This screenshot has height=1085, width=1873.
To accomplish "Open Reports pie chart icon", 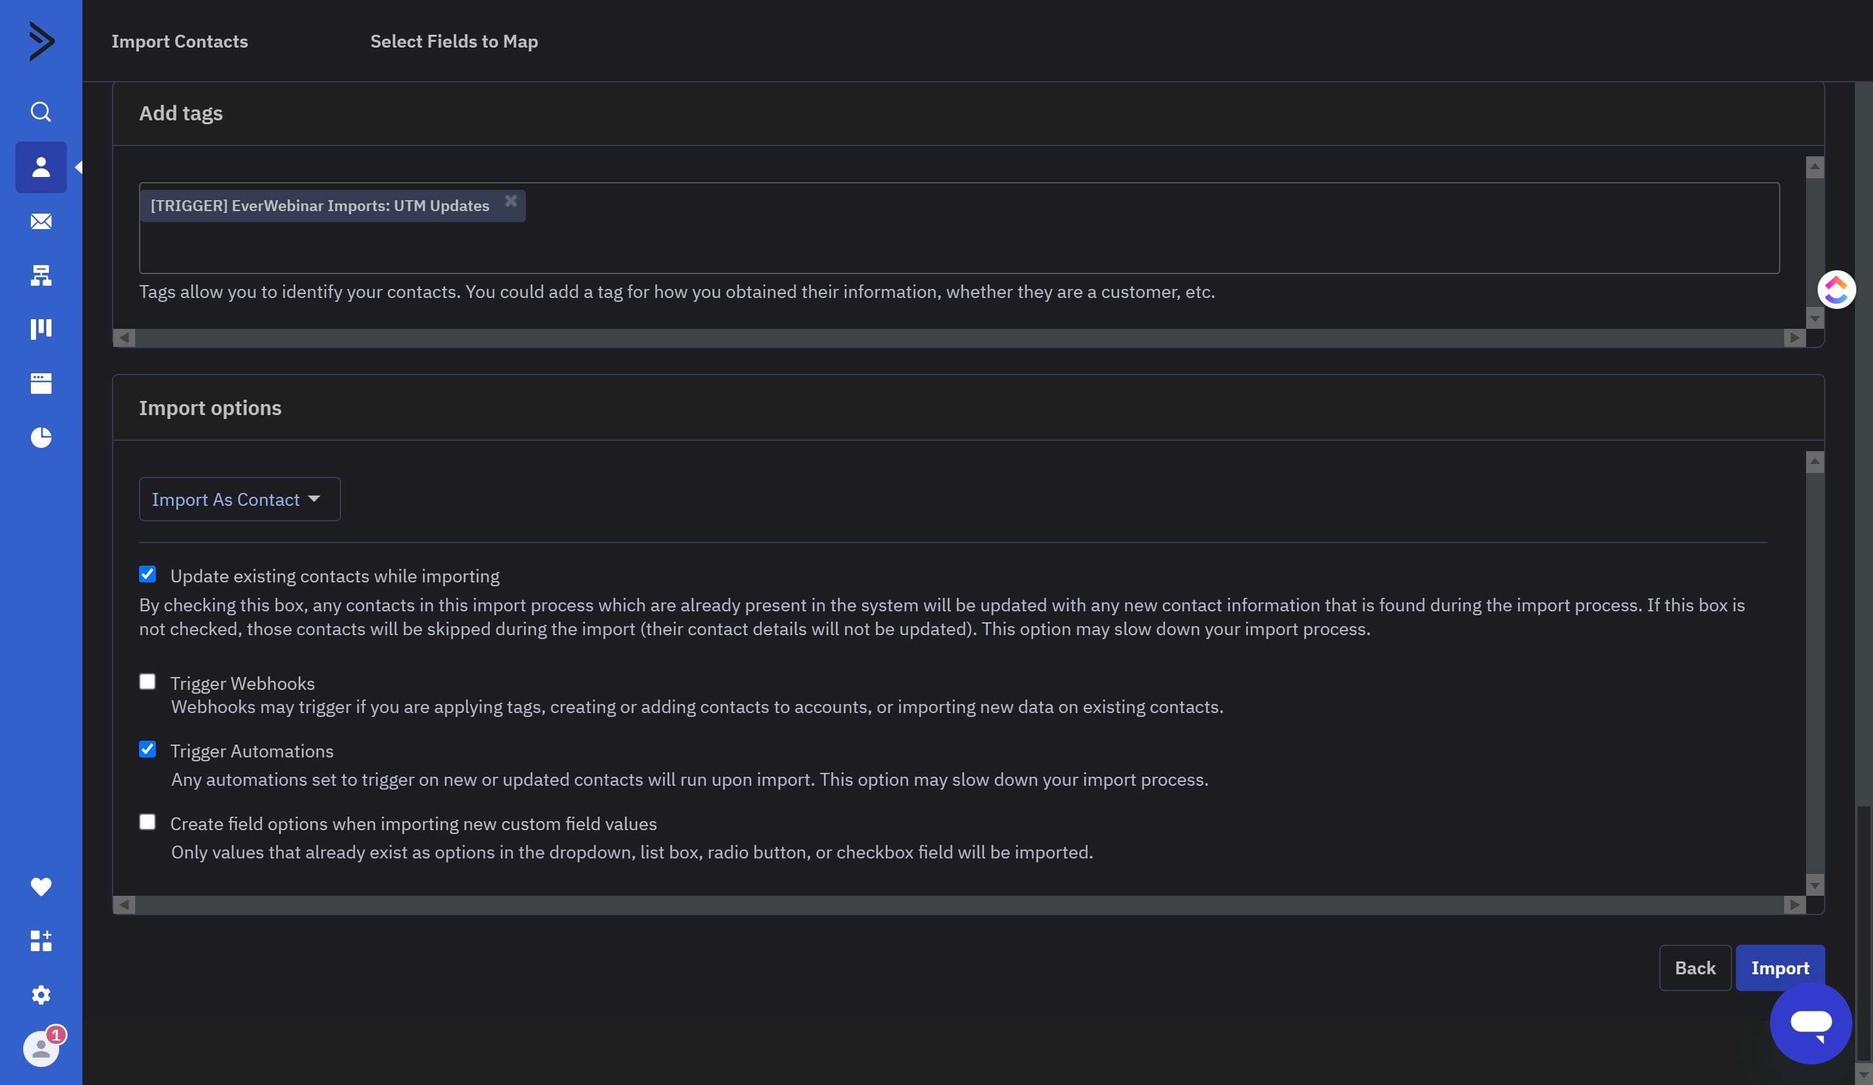I will [x=41, y=438].
